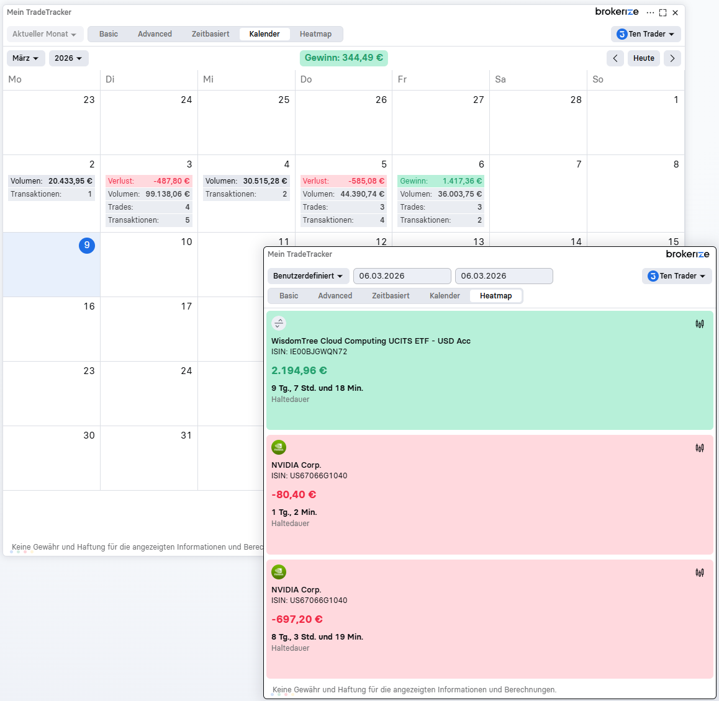Switch to Advanced tab in main widget
The image size is (719, 701).
coord(155,34)
